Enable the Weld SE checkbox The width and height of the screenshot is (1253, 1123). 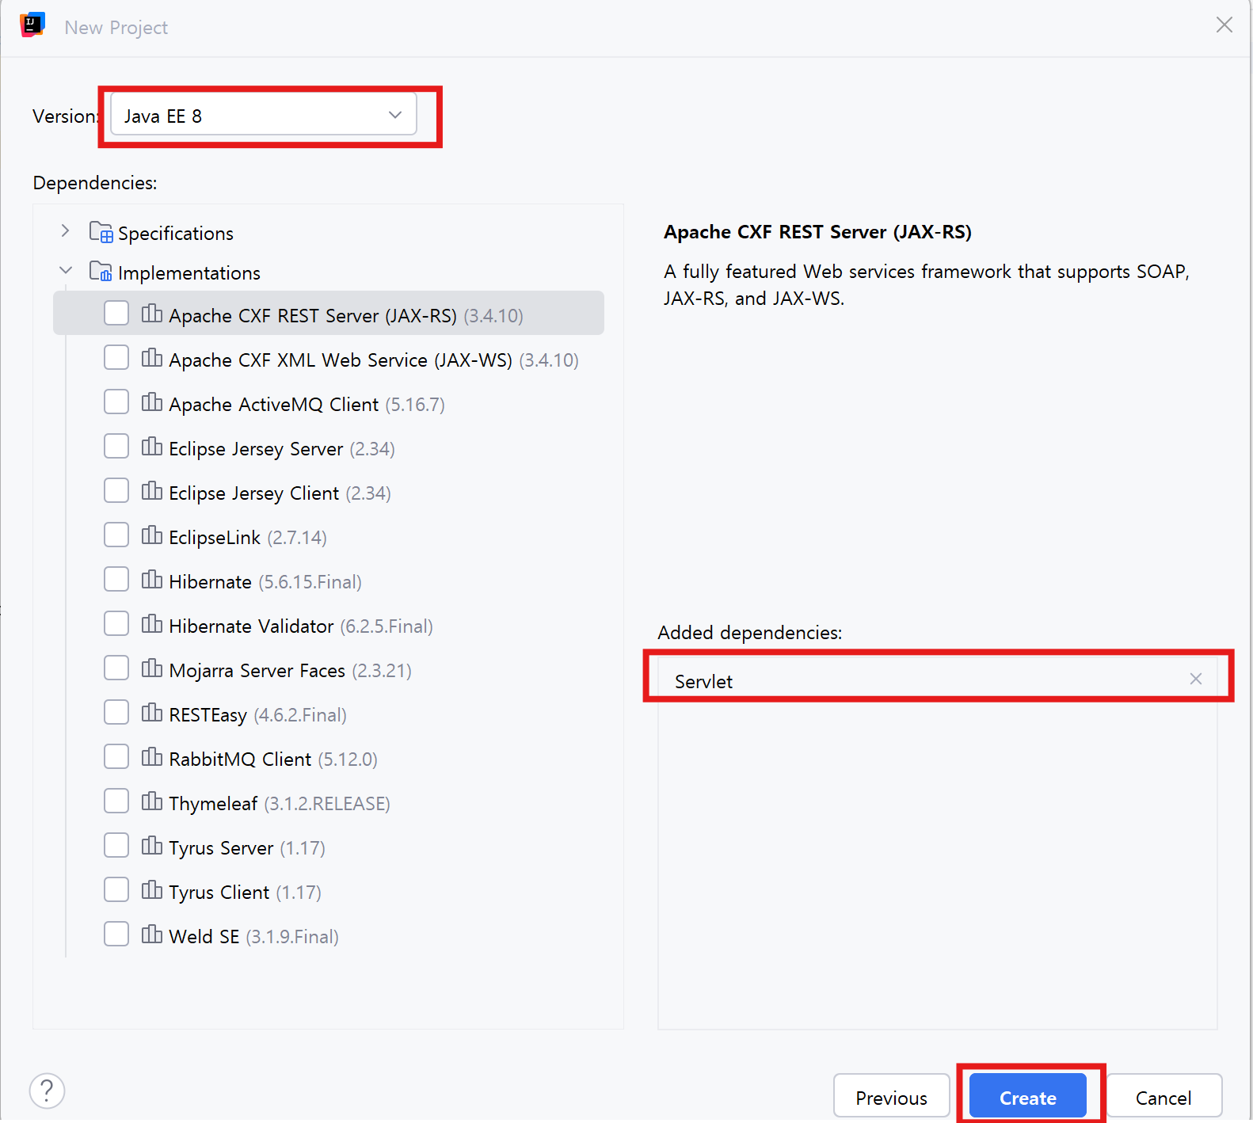click(x=116, y=934)
